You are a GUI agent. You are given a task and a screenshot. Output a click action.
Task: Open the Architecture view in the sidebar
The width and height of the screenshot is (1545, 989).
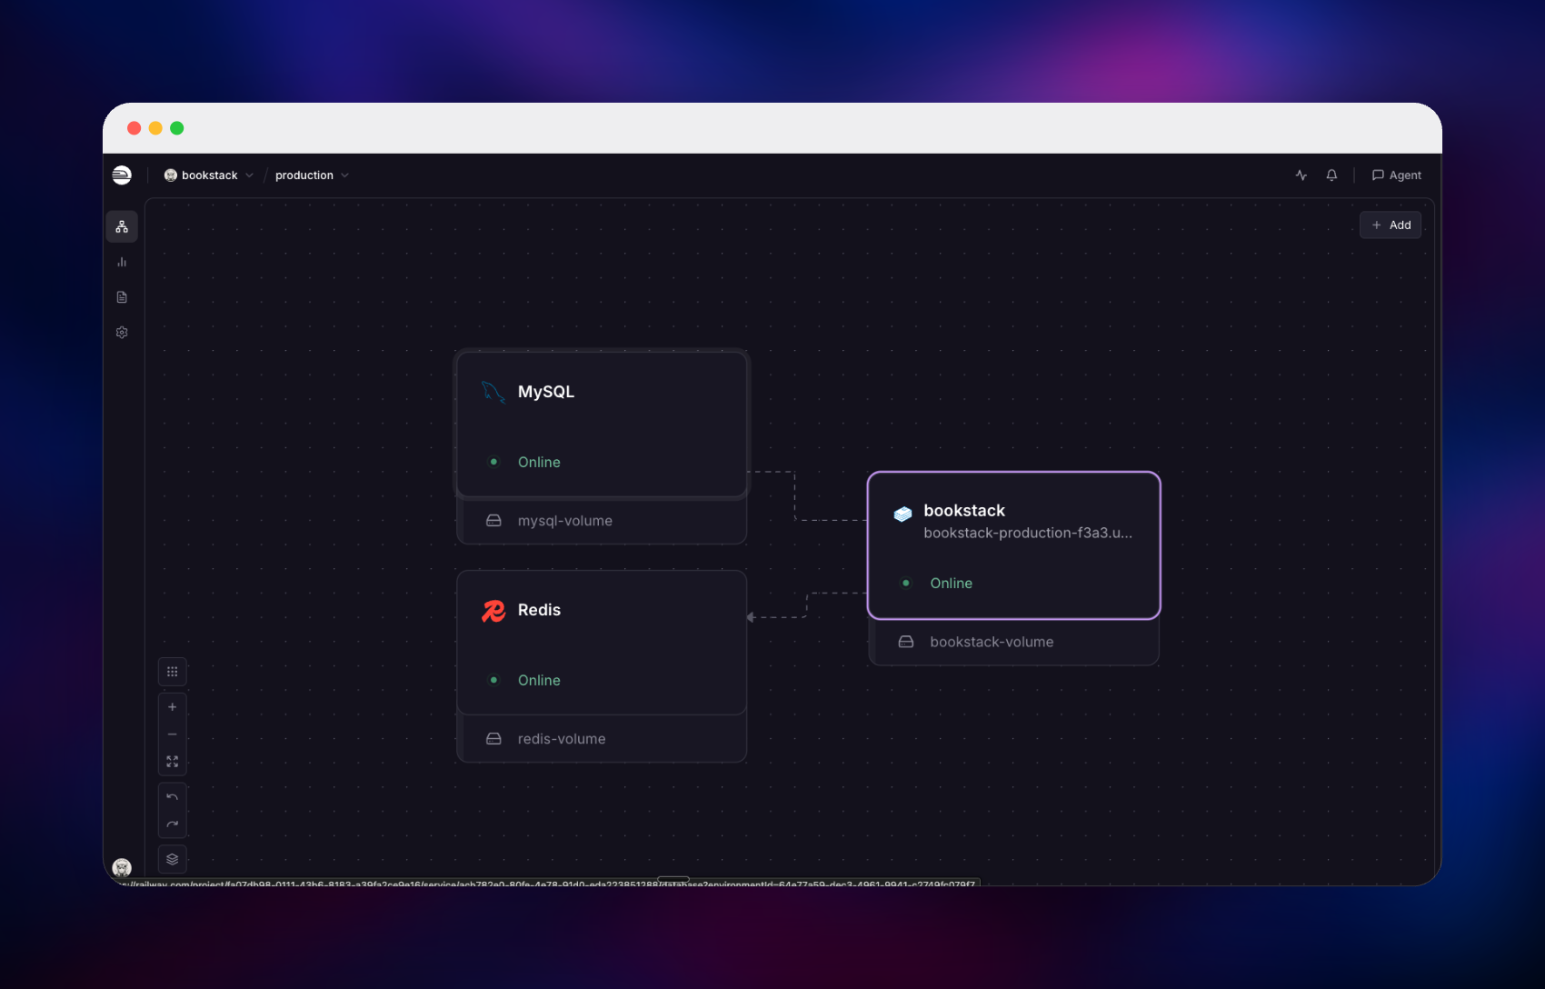(x=122, y=226)
